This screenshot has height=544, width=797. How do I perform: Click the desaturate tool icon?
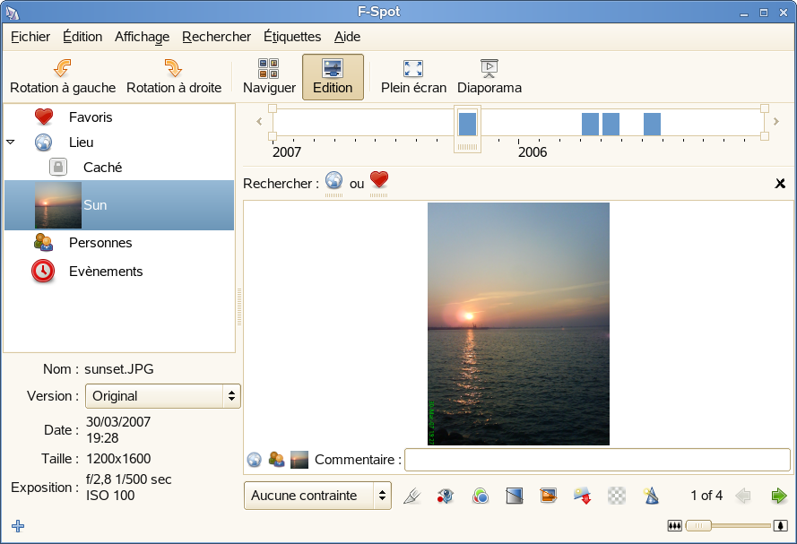pos(515,496)
